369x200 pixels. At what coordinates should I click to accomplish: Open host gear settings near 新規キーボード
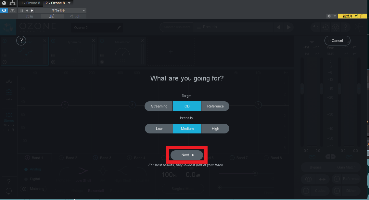point(329,16)
